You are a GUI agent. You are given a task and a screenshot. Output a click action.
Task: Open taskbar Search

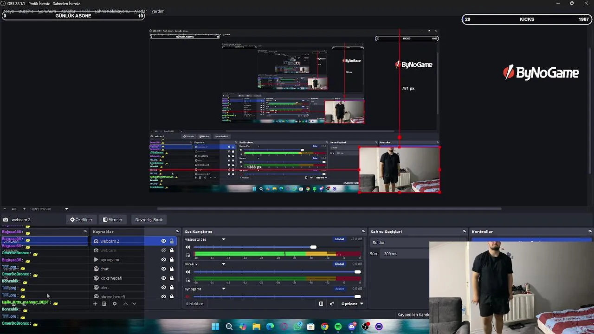coord(229,327)
